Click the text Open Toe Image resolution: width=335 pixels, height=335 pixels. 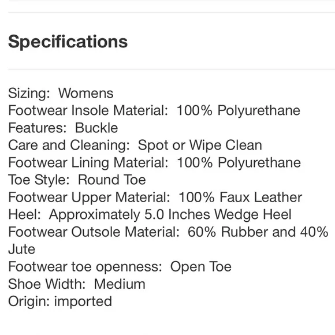click(x=201, y=267)
